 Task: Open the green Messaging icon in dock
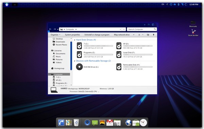pos(95,123)
